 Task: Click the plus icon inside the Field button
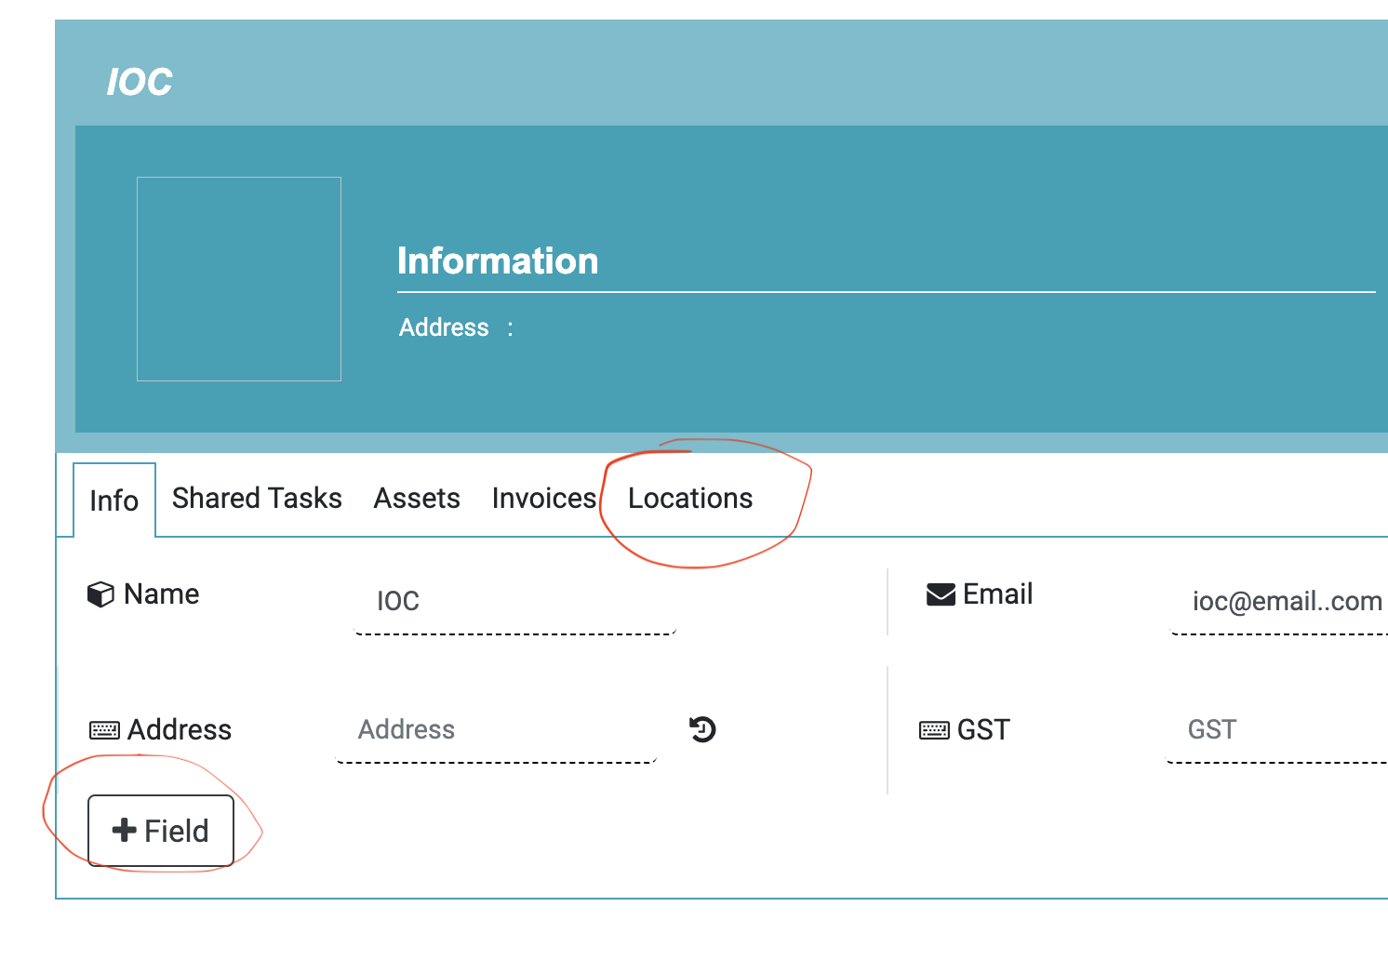[x=124, y=830]
